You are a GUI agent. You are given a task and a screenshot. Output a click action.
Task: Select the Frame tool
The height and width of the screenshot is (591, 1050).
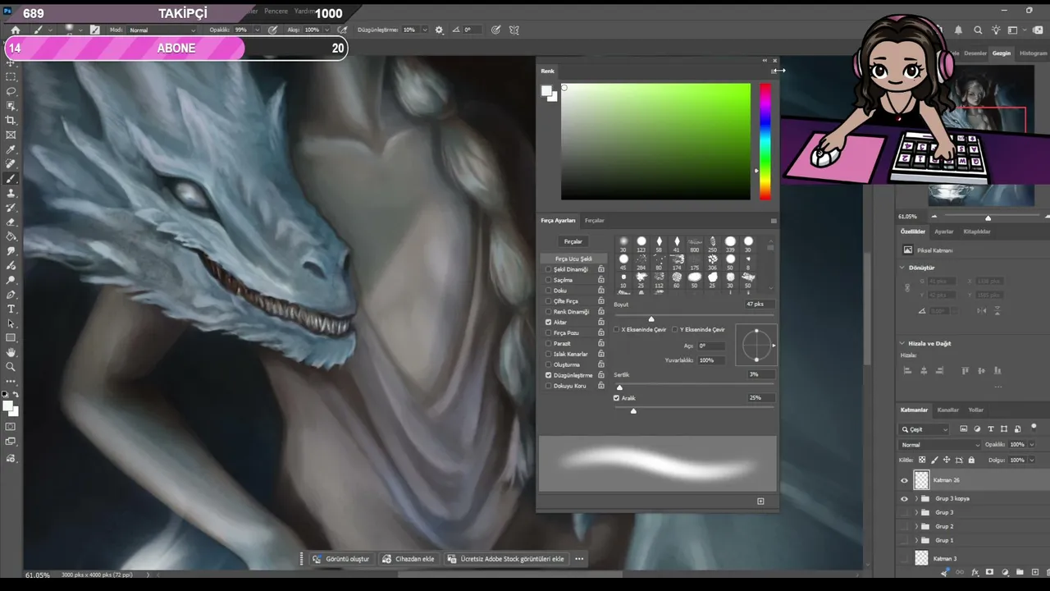[x=11, y=135]
